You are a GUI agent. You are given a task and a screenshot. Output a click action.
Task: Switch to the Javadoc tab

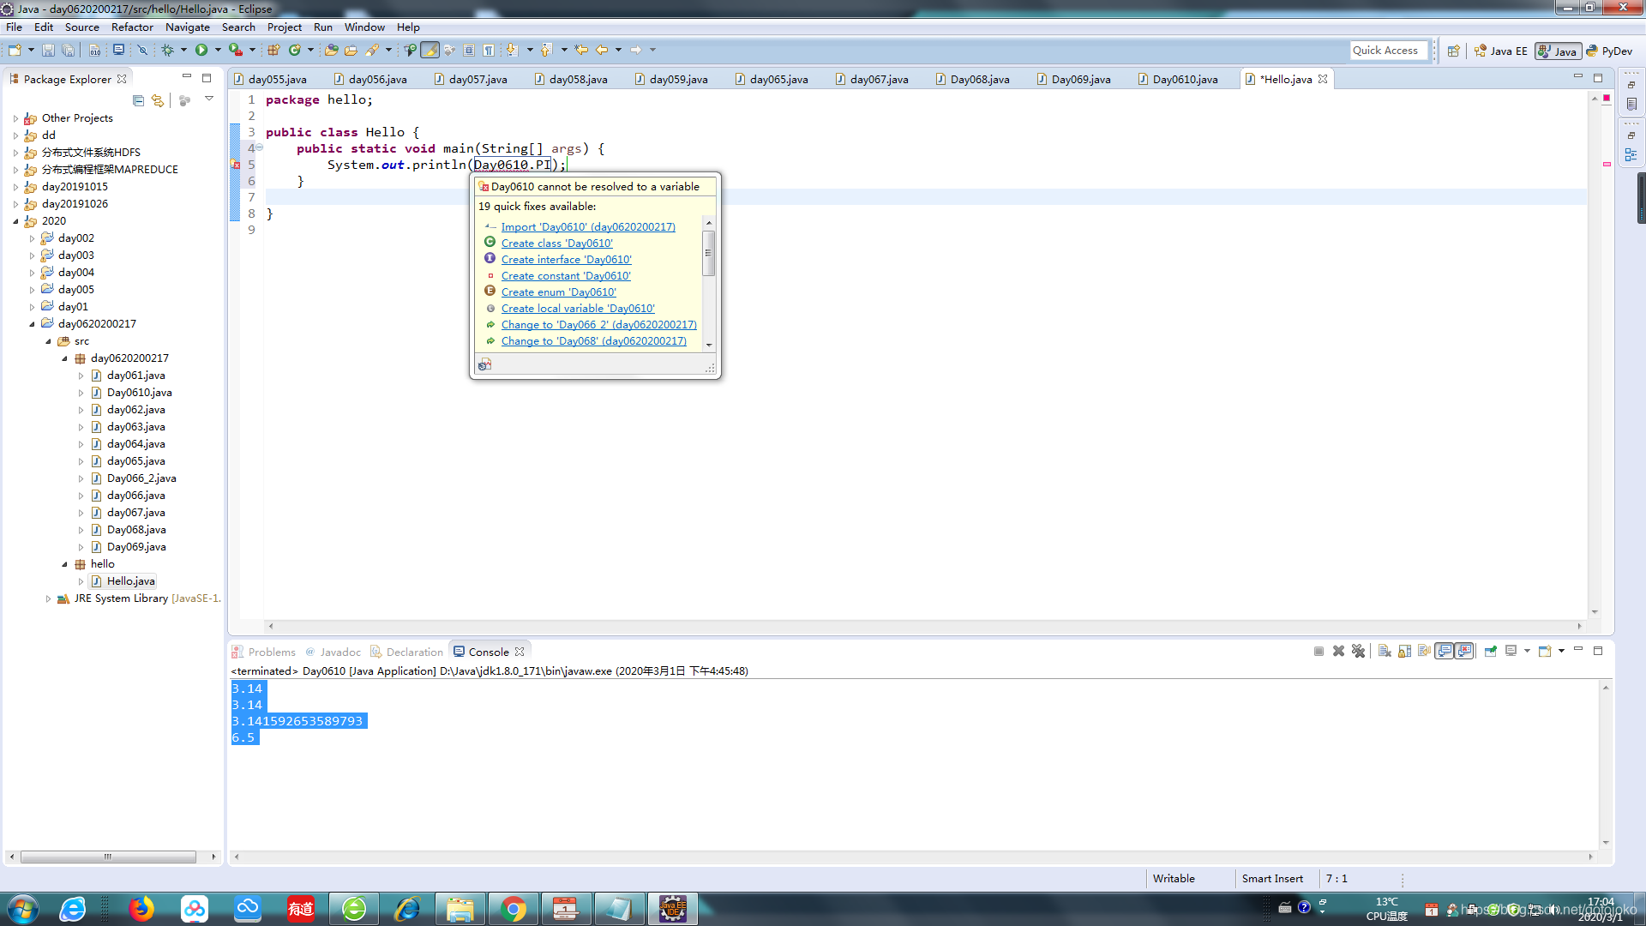[333, 652]
